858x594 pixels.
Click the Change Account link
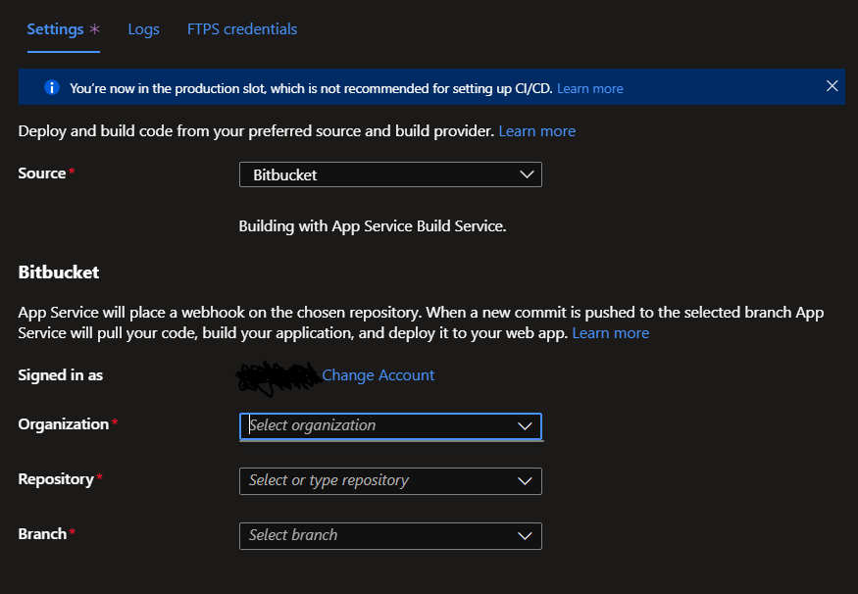pyautogui.click(x=378, y=375)
